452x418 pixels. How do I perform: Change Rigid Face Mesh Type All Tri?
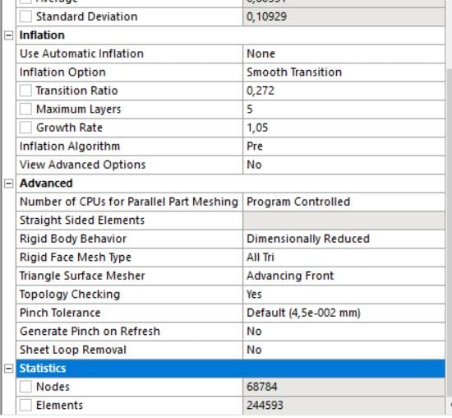[x=344, y=258]
